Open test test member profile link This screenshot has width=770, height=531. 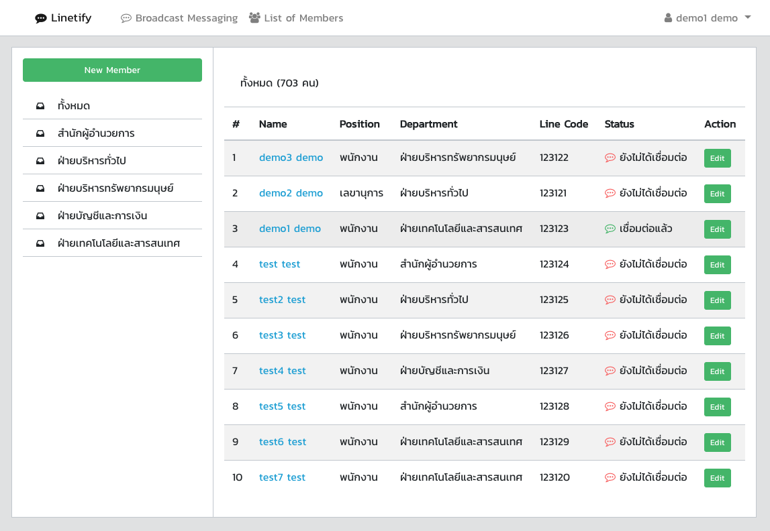(279, 264)
